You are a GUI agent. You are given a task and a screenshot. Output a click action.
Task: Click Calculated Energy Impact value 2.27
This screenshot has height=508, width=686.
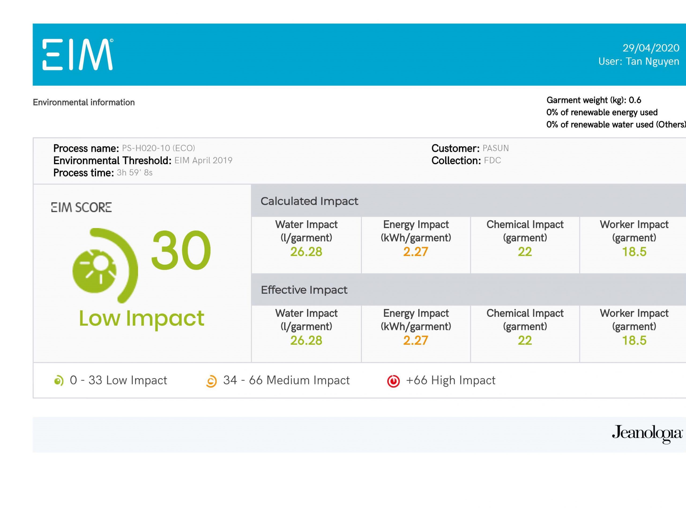(x=416, y=252)
